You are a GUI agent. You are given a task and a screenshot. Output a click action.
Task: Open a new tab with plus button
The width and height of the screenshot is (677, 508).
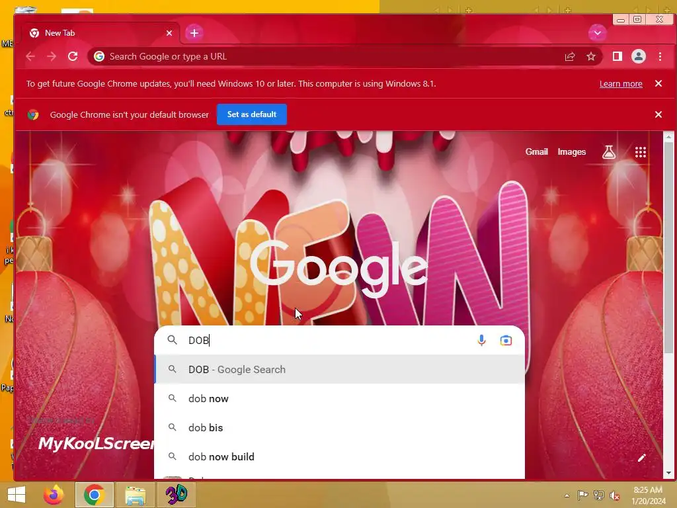[194, 33]
